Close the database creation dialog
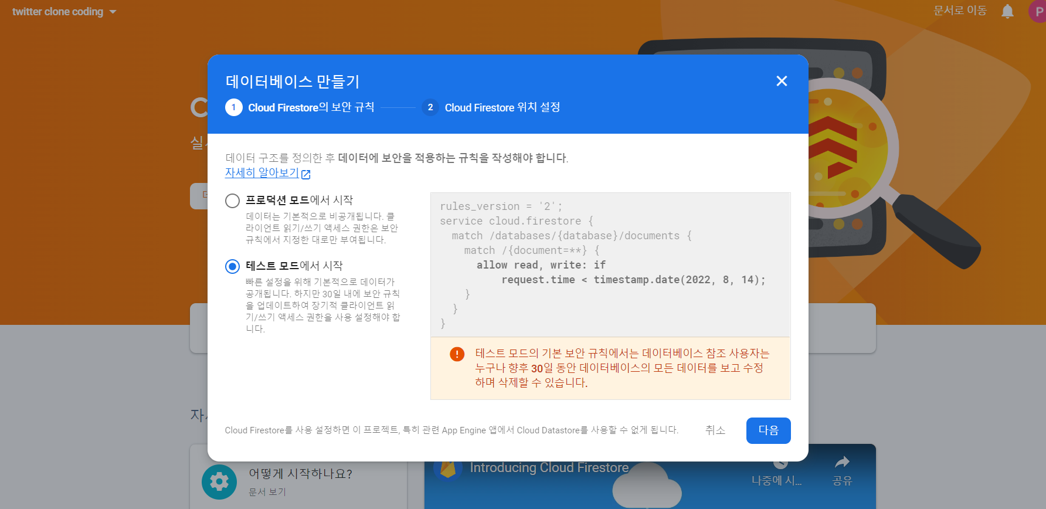1046x509 pixels. pos(782,81)
